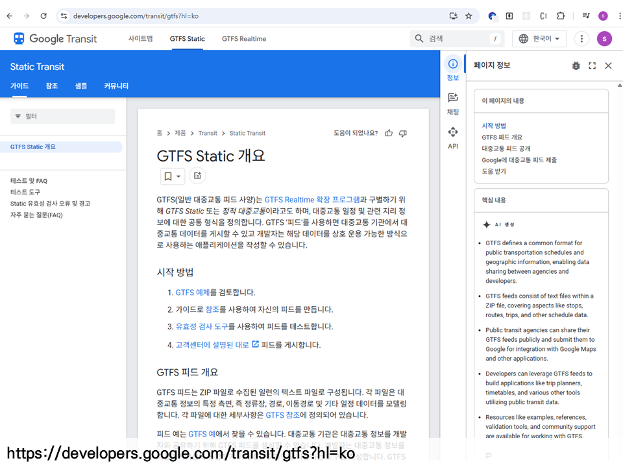Click the Static Transit breadcrumb link
Screen dimensions: 623x467
pos(247,133)
